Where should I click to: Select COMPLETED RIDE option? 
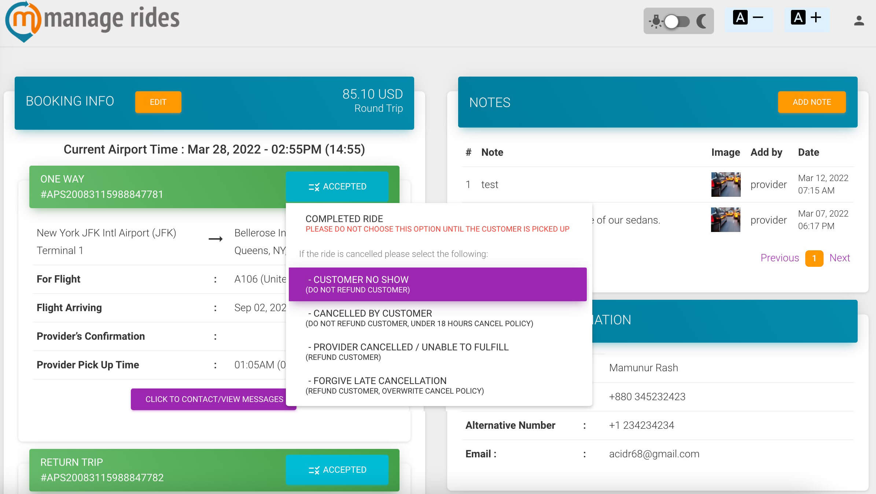pos(438,223)
